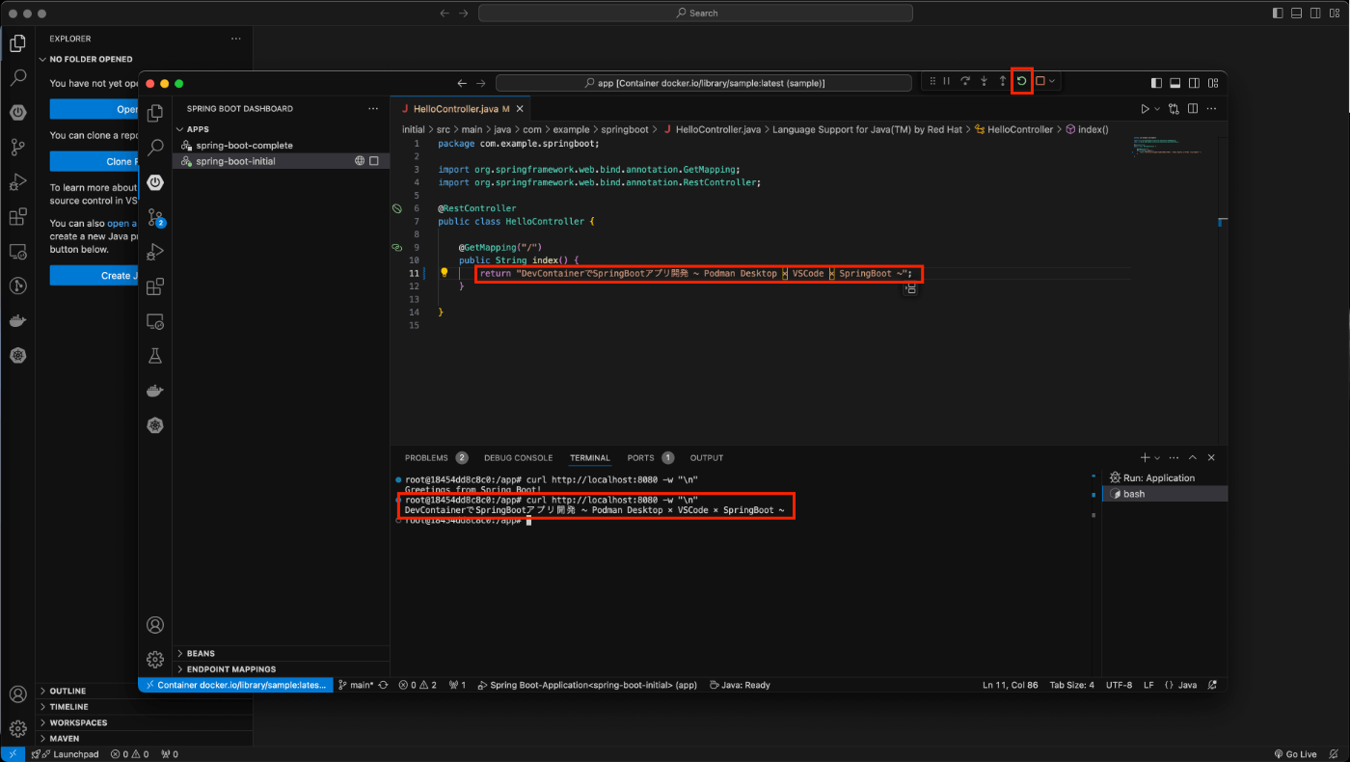The height and width of the screenshot is (762, 1350).
Task: Split the editor to the right
Action: pos(1193,109)
